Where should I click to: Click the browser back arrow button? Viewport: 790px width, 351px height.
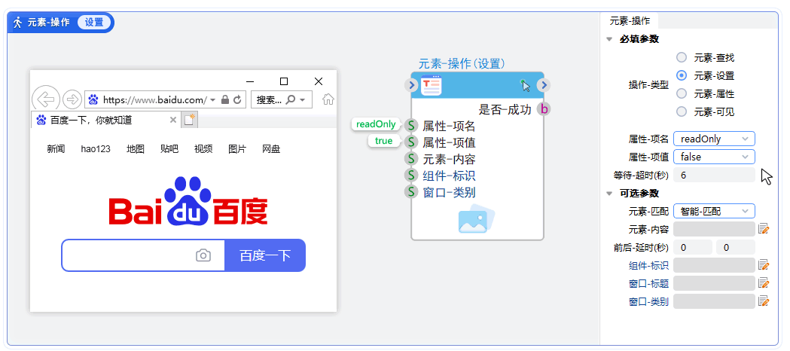(46, 99)
